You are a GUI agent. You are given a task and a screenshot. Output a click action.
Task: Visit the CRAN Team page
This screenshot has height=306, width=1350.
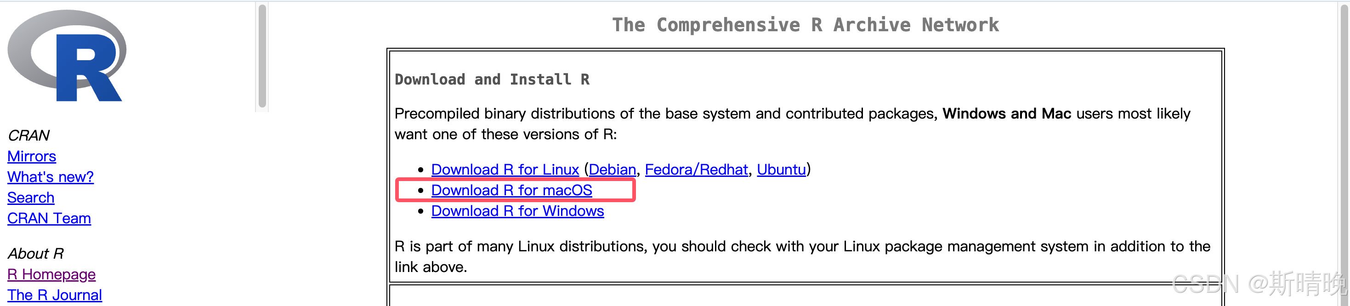click(49, 219)
